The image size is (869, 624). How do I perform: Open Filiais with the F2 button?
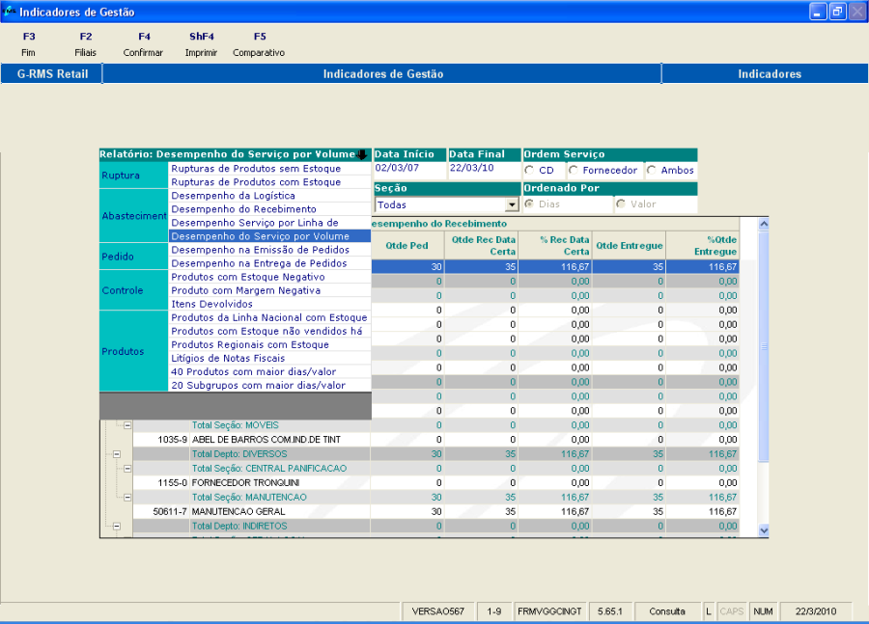85,44
